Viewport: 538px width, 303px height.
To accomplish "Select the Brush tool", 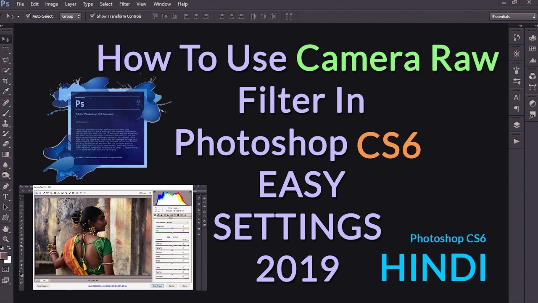I will coord(6,113).
